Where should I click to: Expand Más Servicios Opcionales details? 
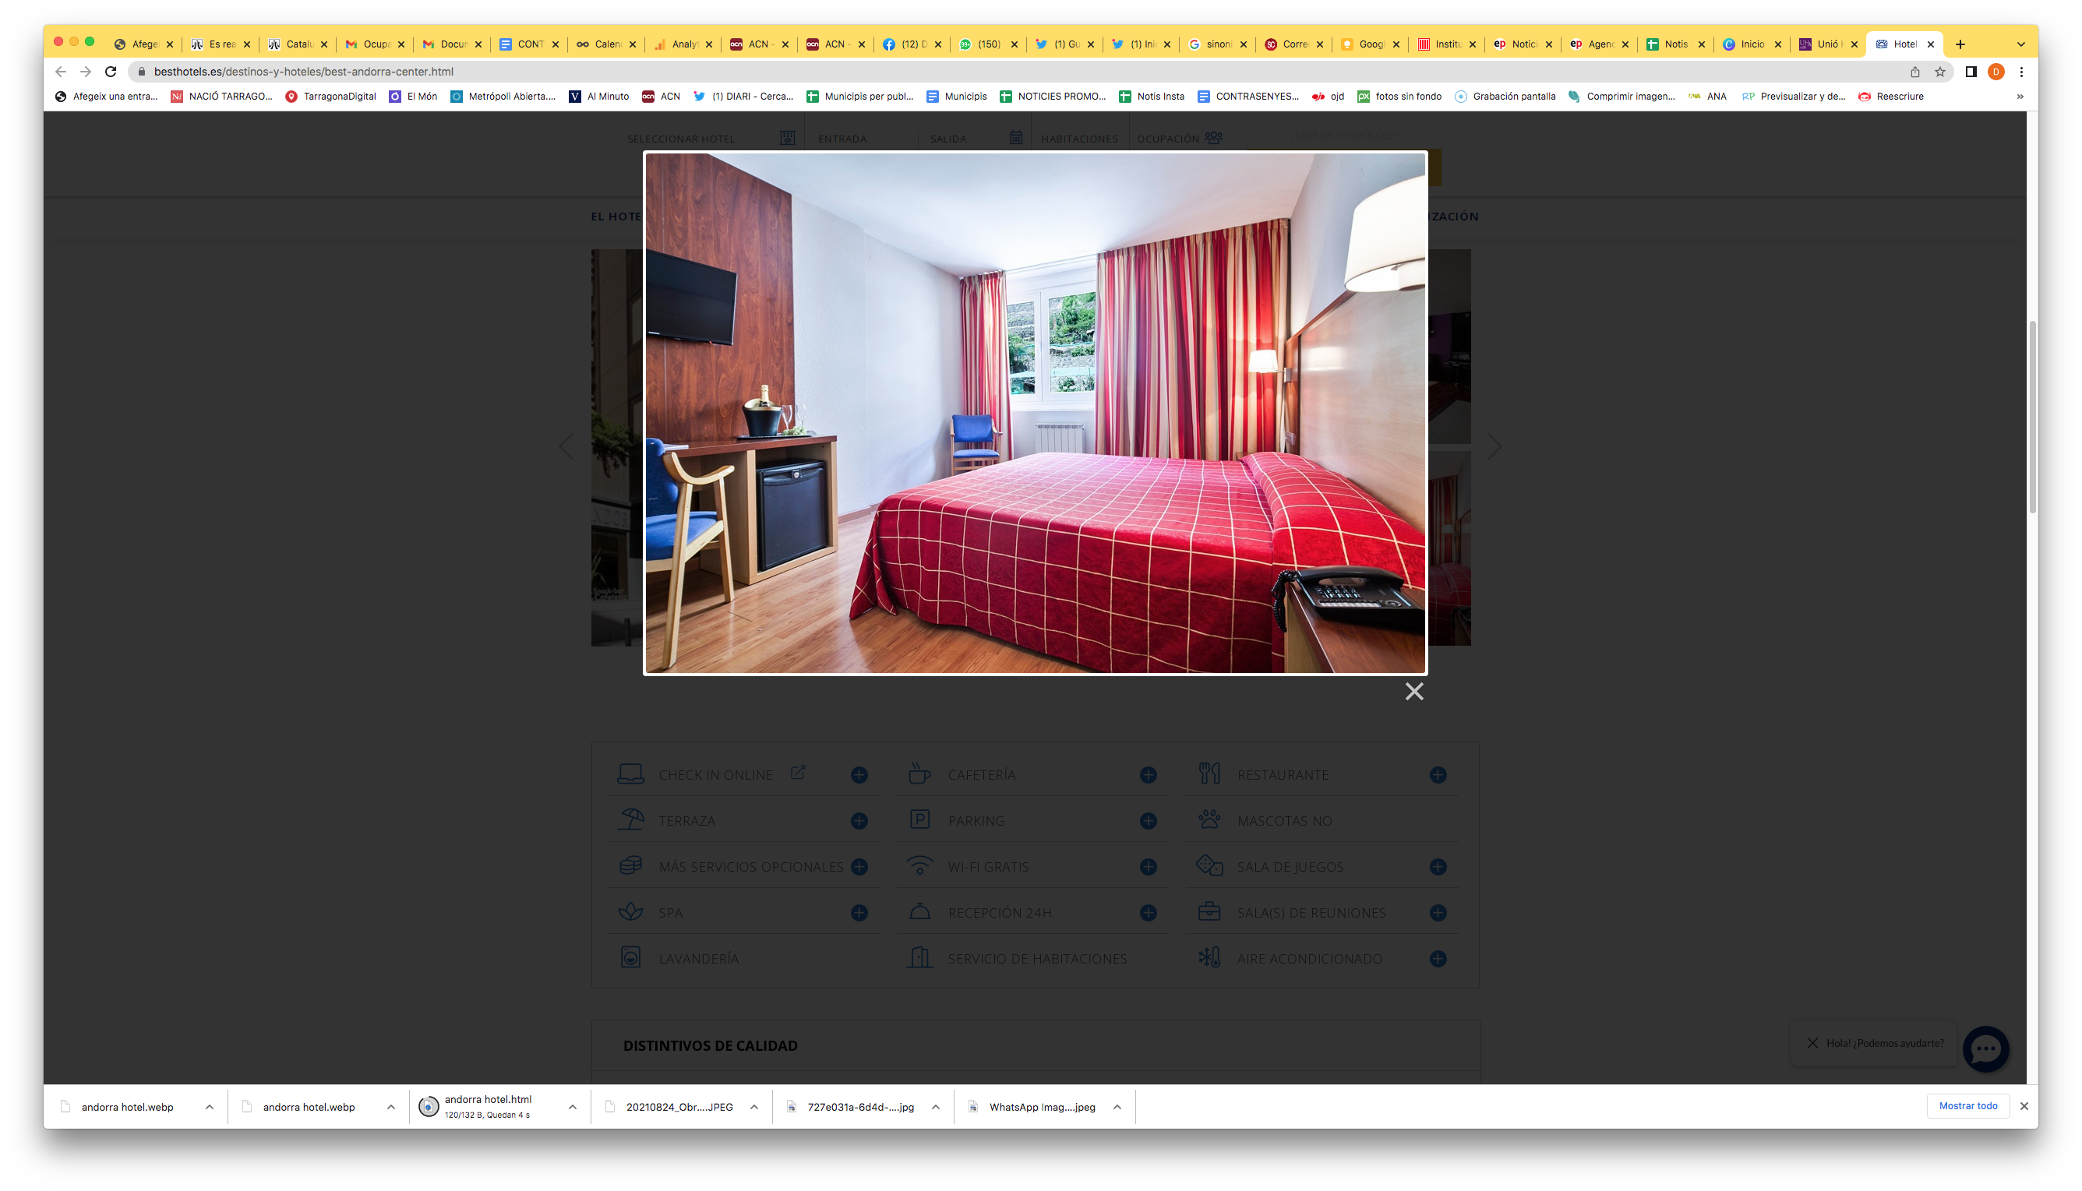[859, 866]
